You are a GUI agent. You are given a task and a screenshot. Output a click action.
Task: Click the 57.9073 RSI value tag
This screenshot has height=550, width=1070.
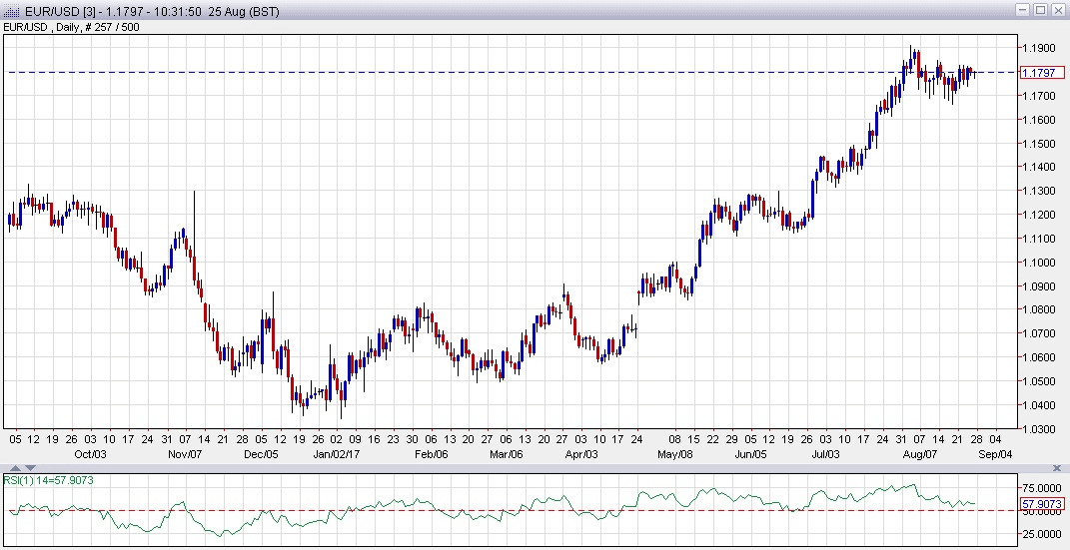pos(1042,504)
